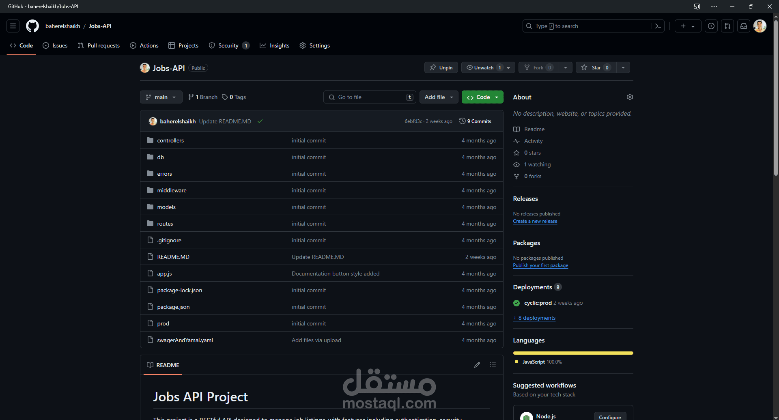The height and width of the screenshot is (420, 779).
Task: Focus the Type / to search box
Action: coord(587,26)
